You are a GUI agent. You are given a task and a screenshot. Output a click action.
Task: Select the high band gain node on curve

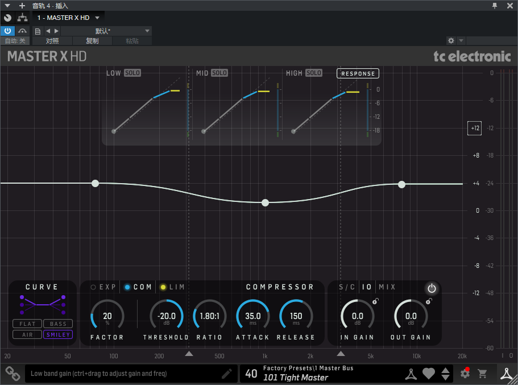pos(401,184)
